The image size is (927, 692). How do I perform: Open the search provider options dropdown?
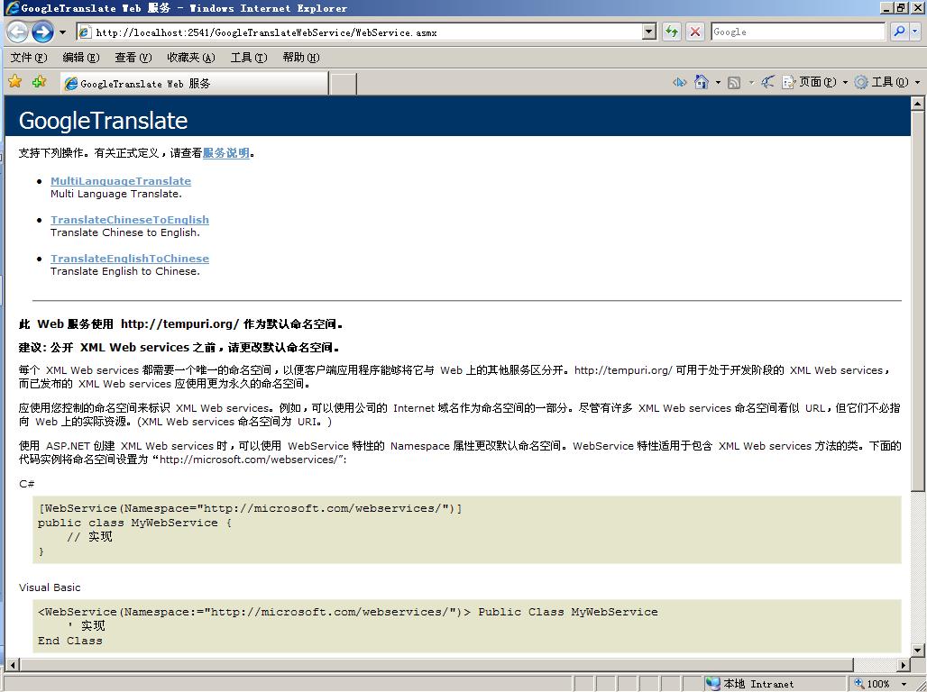915,32
